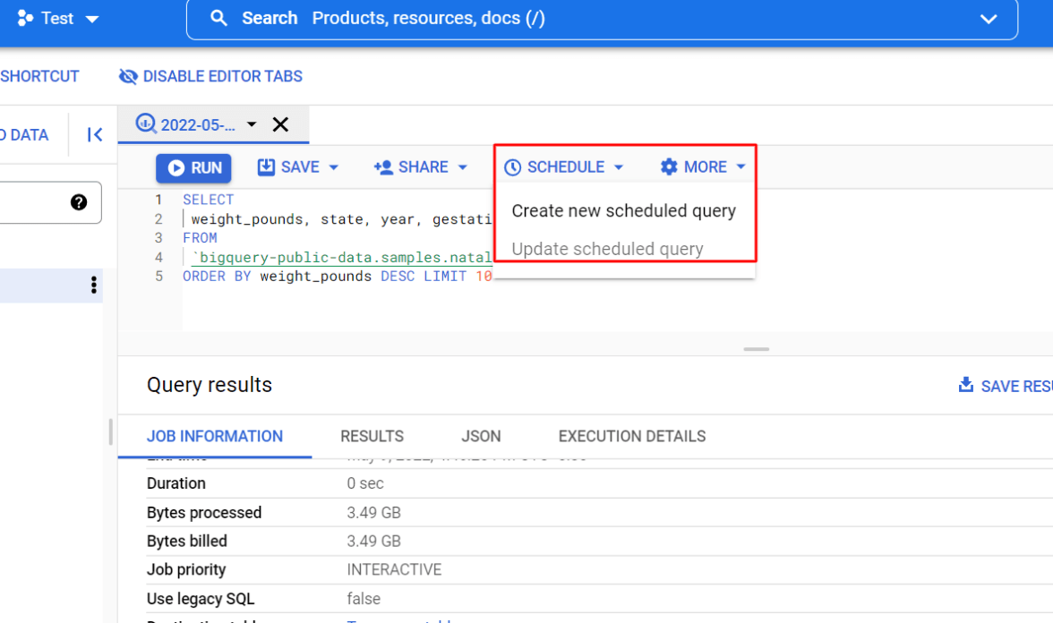This screenshot has width=1053, height=623.
Task: Open the Test project selector
Action: pos(58,19)
